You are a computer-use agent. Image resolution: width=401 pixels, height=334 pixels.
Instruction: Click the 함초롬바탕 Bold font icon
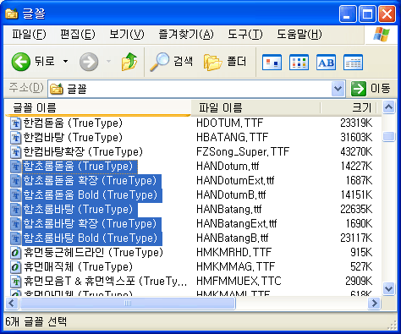pos(16,238)
